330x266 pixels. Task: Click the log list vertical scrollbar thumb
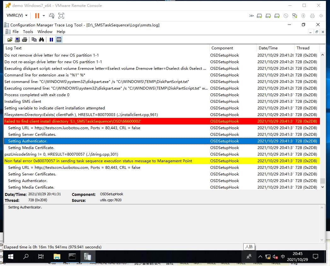322,181
